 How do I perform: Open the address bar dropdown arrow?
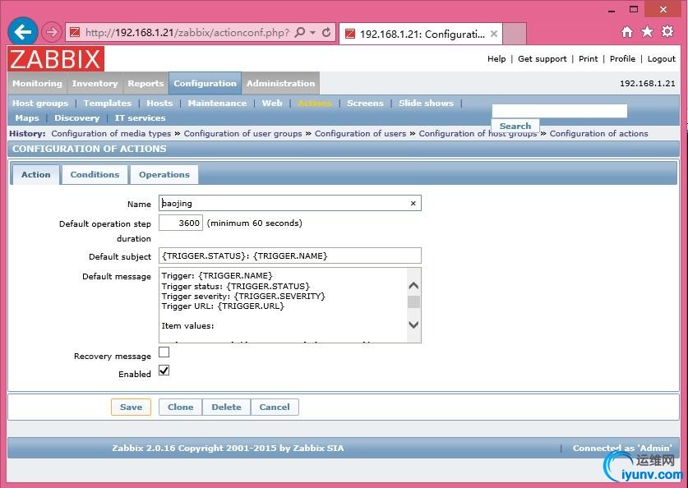(313, 32)
